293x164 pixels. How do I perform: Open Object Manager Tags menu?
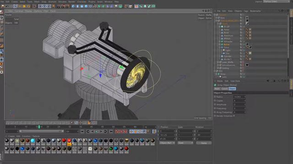246,11
